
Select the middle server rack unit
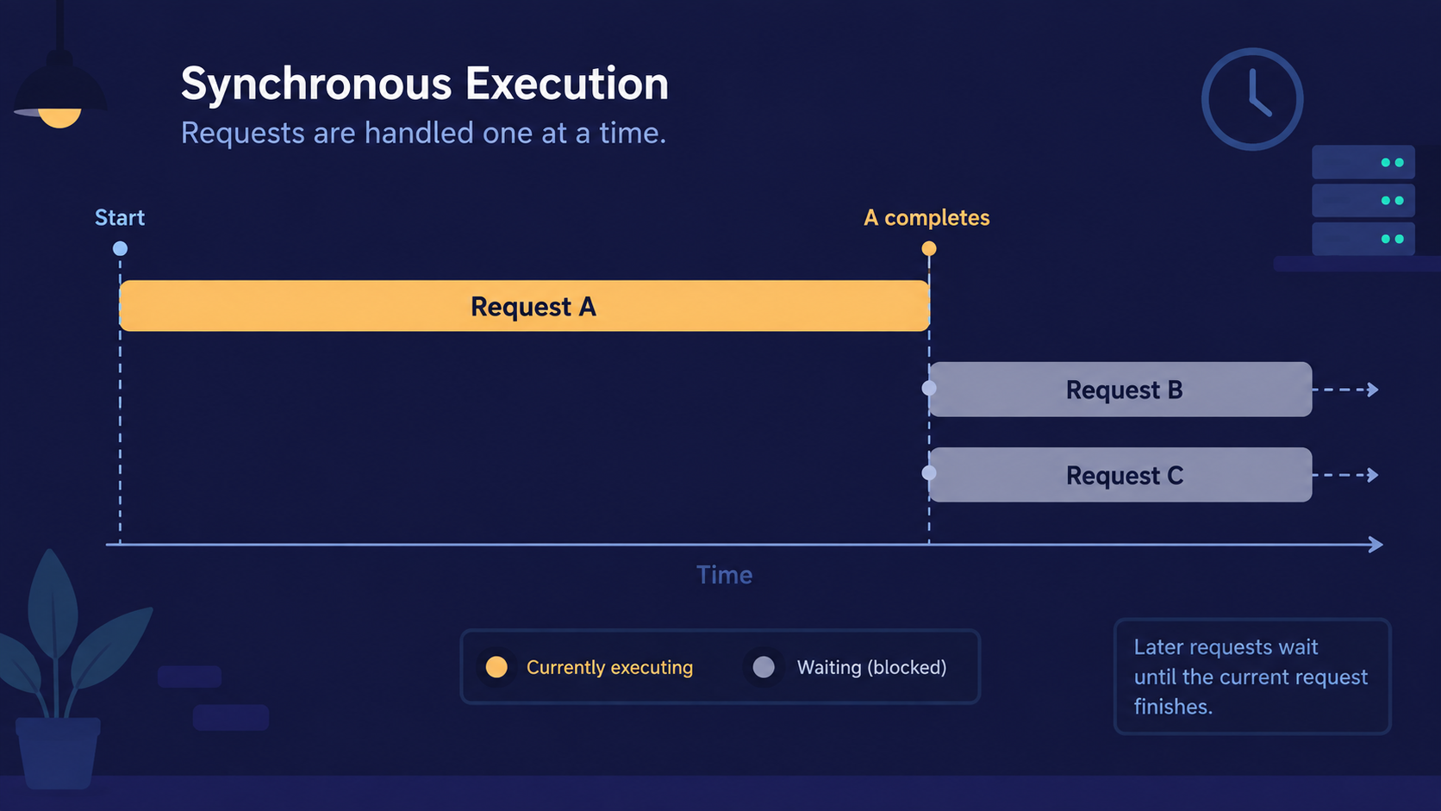(1363, 201)
